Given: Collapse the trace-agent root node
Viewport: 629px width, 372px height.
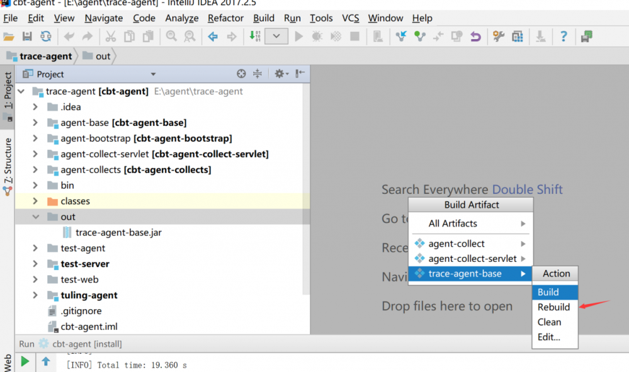Looking at the screenshot, I should point(21,91).
